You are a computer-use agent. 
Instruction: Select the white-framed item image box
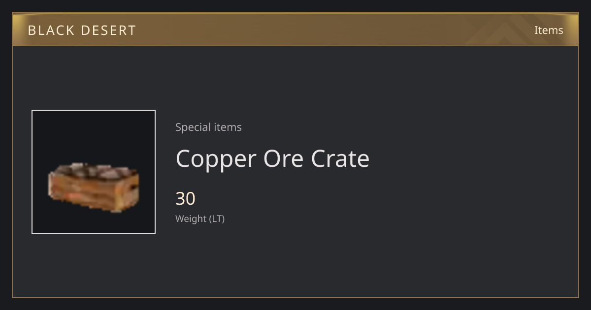pos(94,172)
